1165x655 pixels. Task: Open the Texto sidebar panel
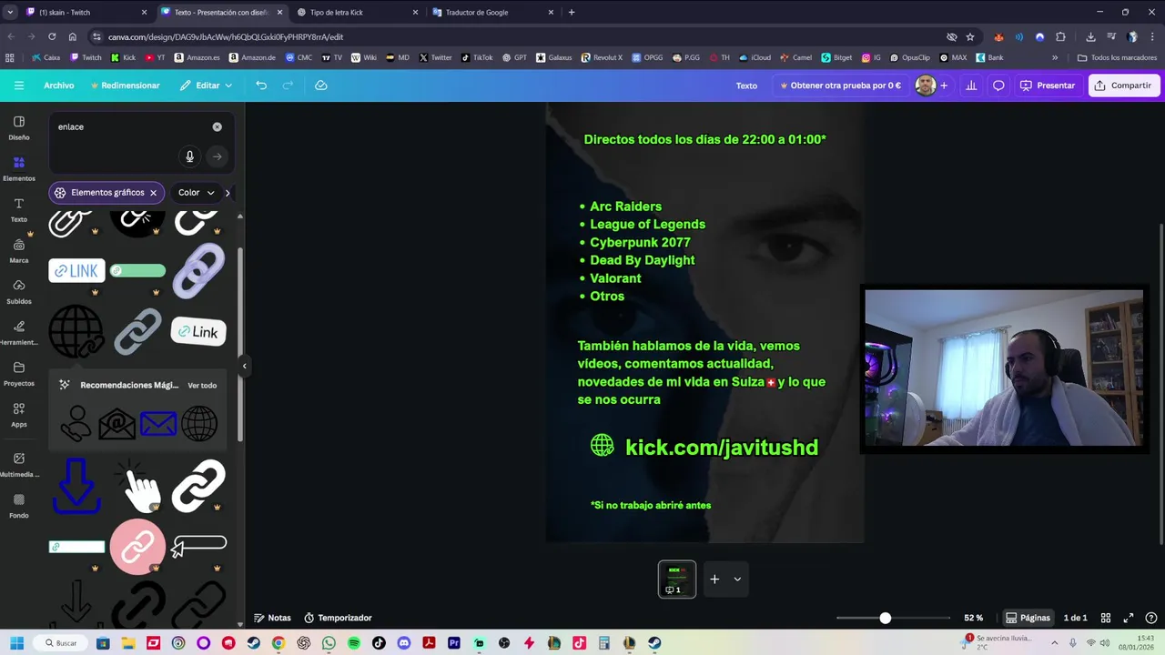pos(18,210)
